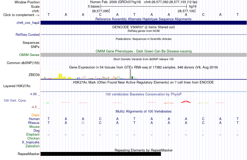Click the dark blue chr6_cox_hap2 alignment bar

(144, 23)
